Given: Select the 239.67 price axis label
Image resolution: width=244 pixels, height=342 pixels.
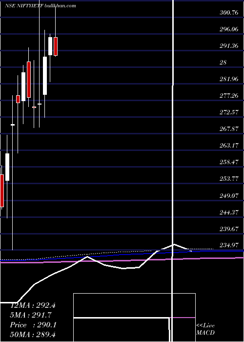Looking at the screenshot, I should coord(229,229).
